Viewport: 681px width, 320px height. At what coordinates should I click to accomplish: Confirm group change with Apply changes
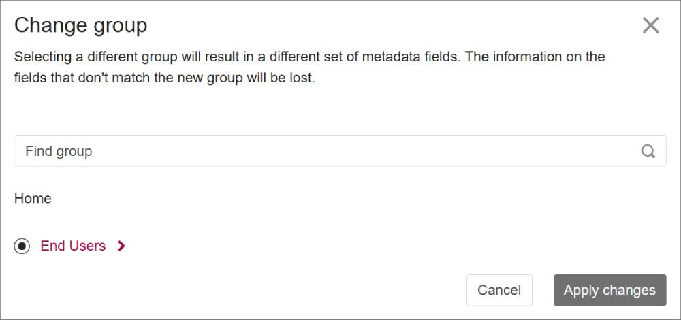[x=609, y=290]
